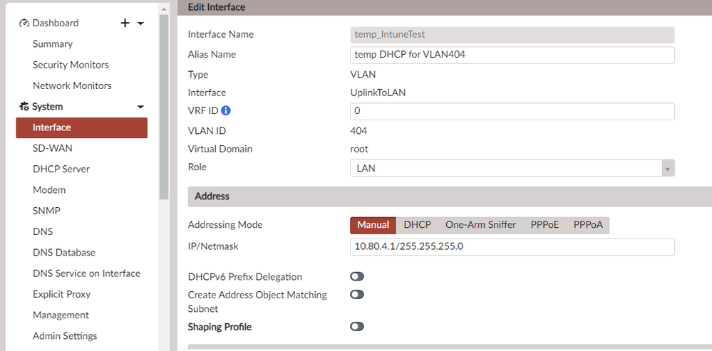Click the sidebar vertical scrollbar
The height and width of the screenshot is (351, 712).
click(164, 107)
